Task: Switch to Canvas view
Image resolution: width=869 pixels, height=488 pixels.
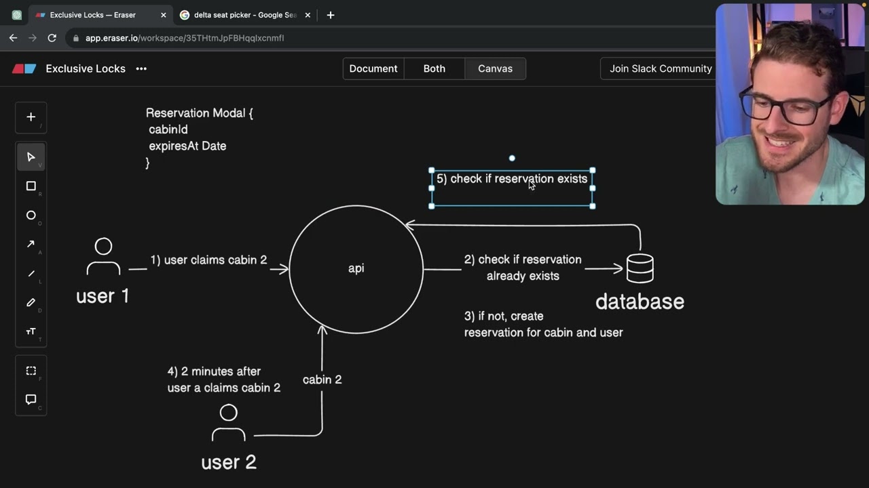Action: click(495, 68)
